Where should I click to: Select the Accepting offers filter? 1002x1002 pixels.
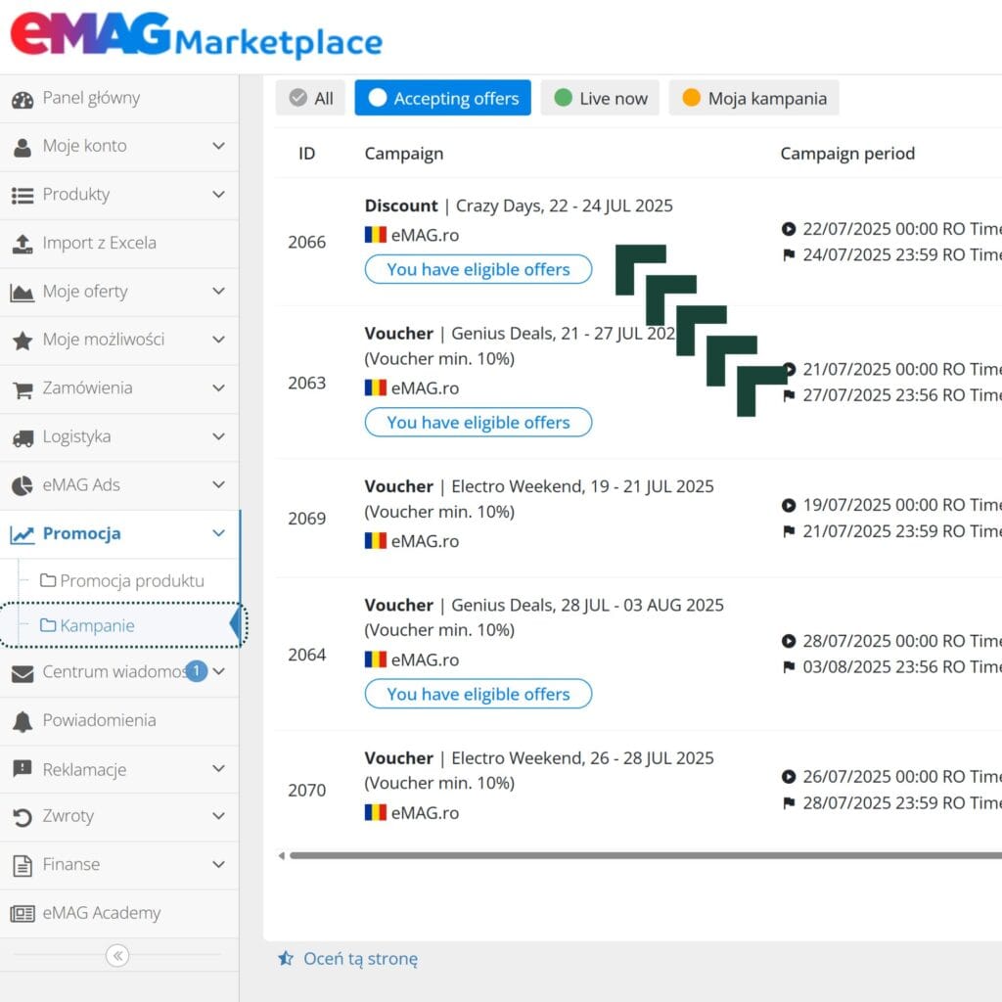click(443, 98)
